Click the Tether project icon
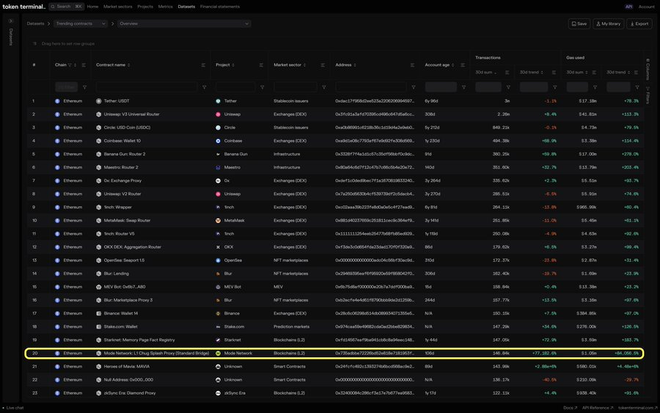660x413 pixels. click(218, 101)
